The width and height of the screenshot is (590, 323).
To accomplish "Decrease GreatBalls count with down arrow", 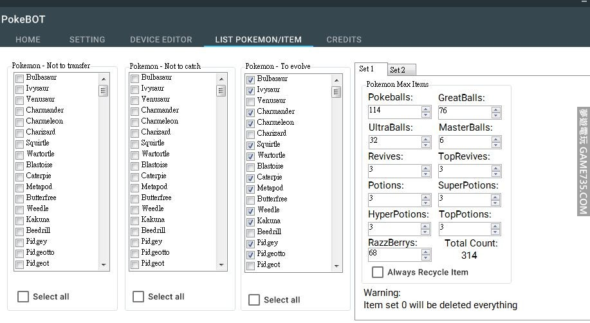I will (x=495, y=115).
